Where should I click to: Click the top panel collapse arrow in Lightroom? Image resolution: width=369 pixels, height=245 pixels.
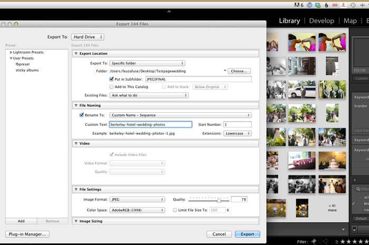169,11
